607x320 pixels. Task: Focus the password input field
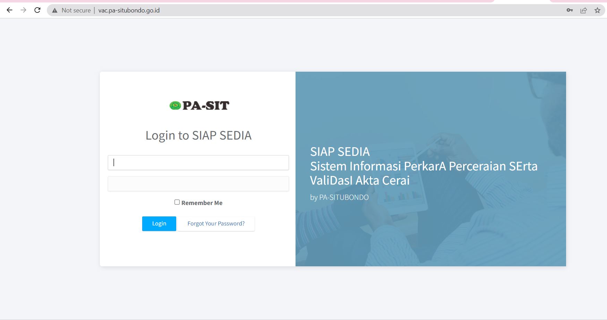(x=198, y=184)
